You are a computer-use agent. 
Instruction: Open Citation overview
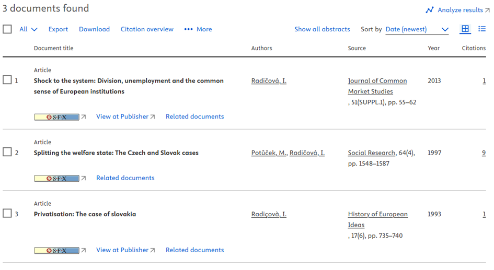coord(147,29)
